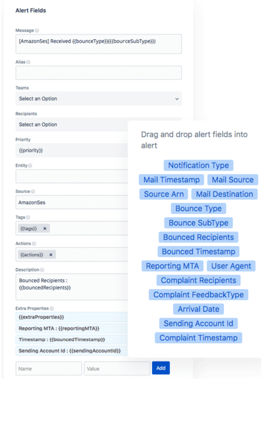Open the Recipients Select an Option dropdown
Image resolution: width=262 pixels, height=442 pixels.
pos(72,125)
